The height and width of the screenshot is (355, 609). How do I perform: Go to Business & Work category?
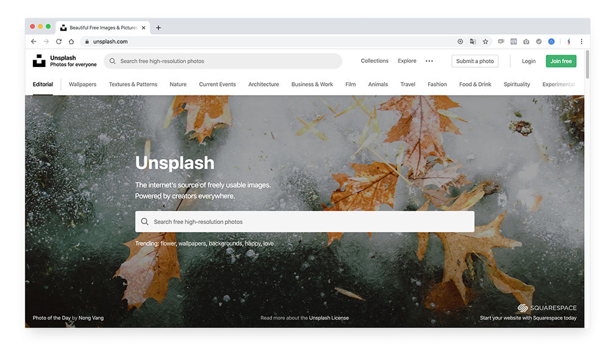312,84
